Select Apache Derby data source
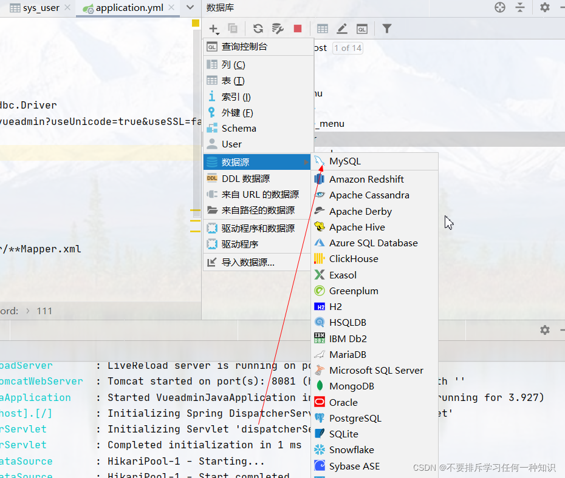 coord(375,211)
